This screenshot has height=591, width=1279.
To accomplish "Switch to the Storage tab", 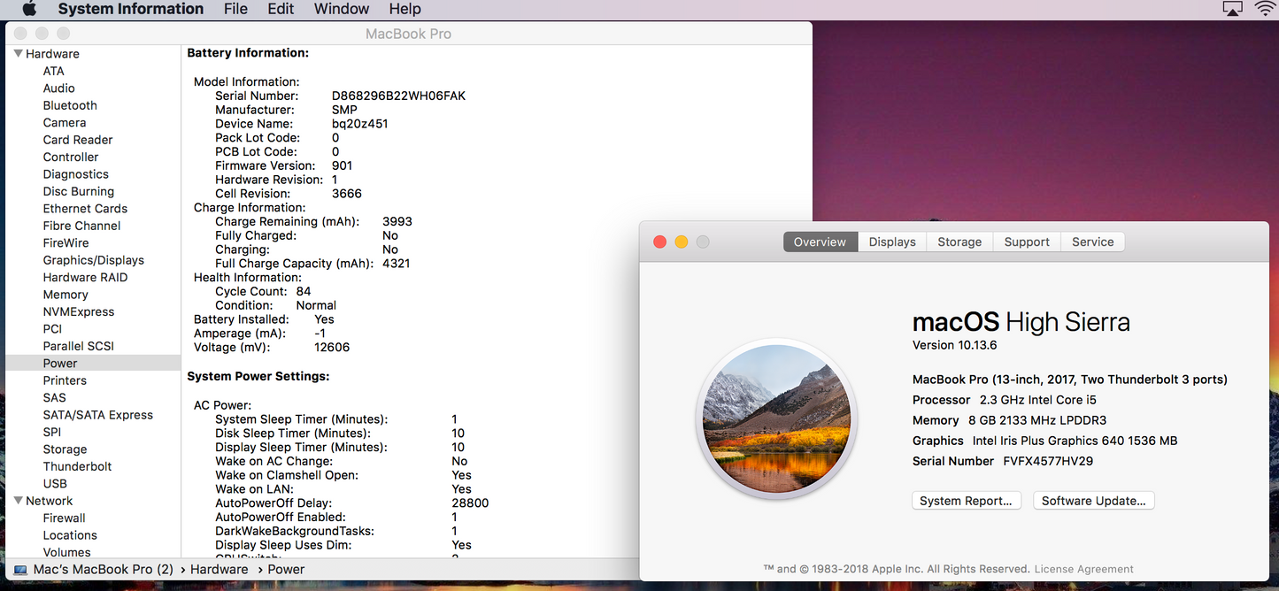I will point(959,242).
